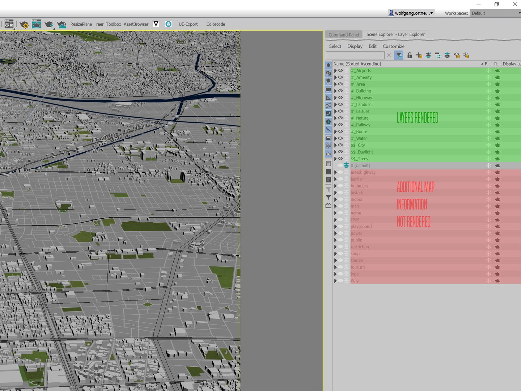Click the lock cell edit padlock icon

tap(410, 55)
